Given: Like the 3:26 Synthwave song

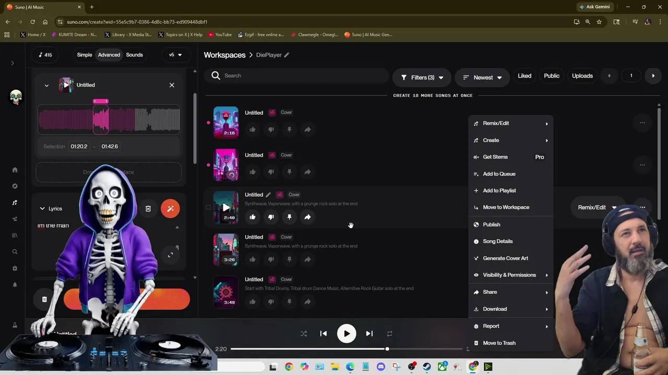Looking at the screenshot, I should pos(253,259).
